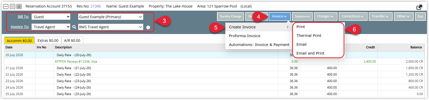Select the 25 July 2026 row date

(14, 94)
